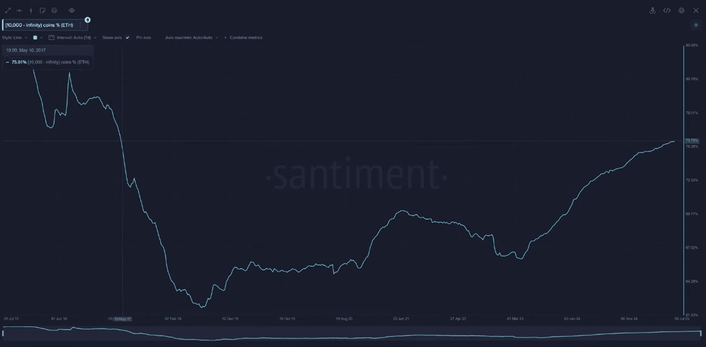Open the emoji sticker picker
Image resolution: width=706 pixels, height=347 pixels.
(54, 11)
